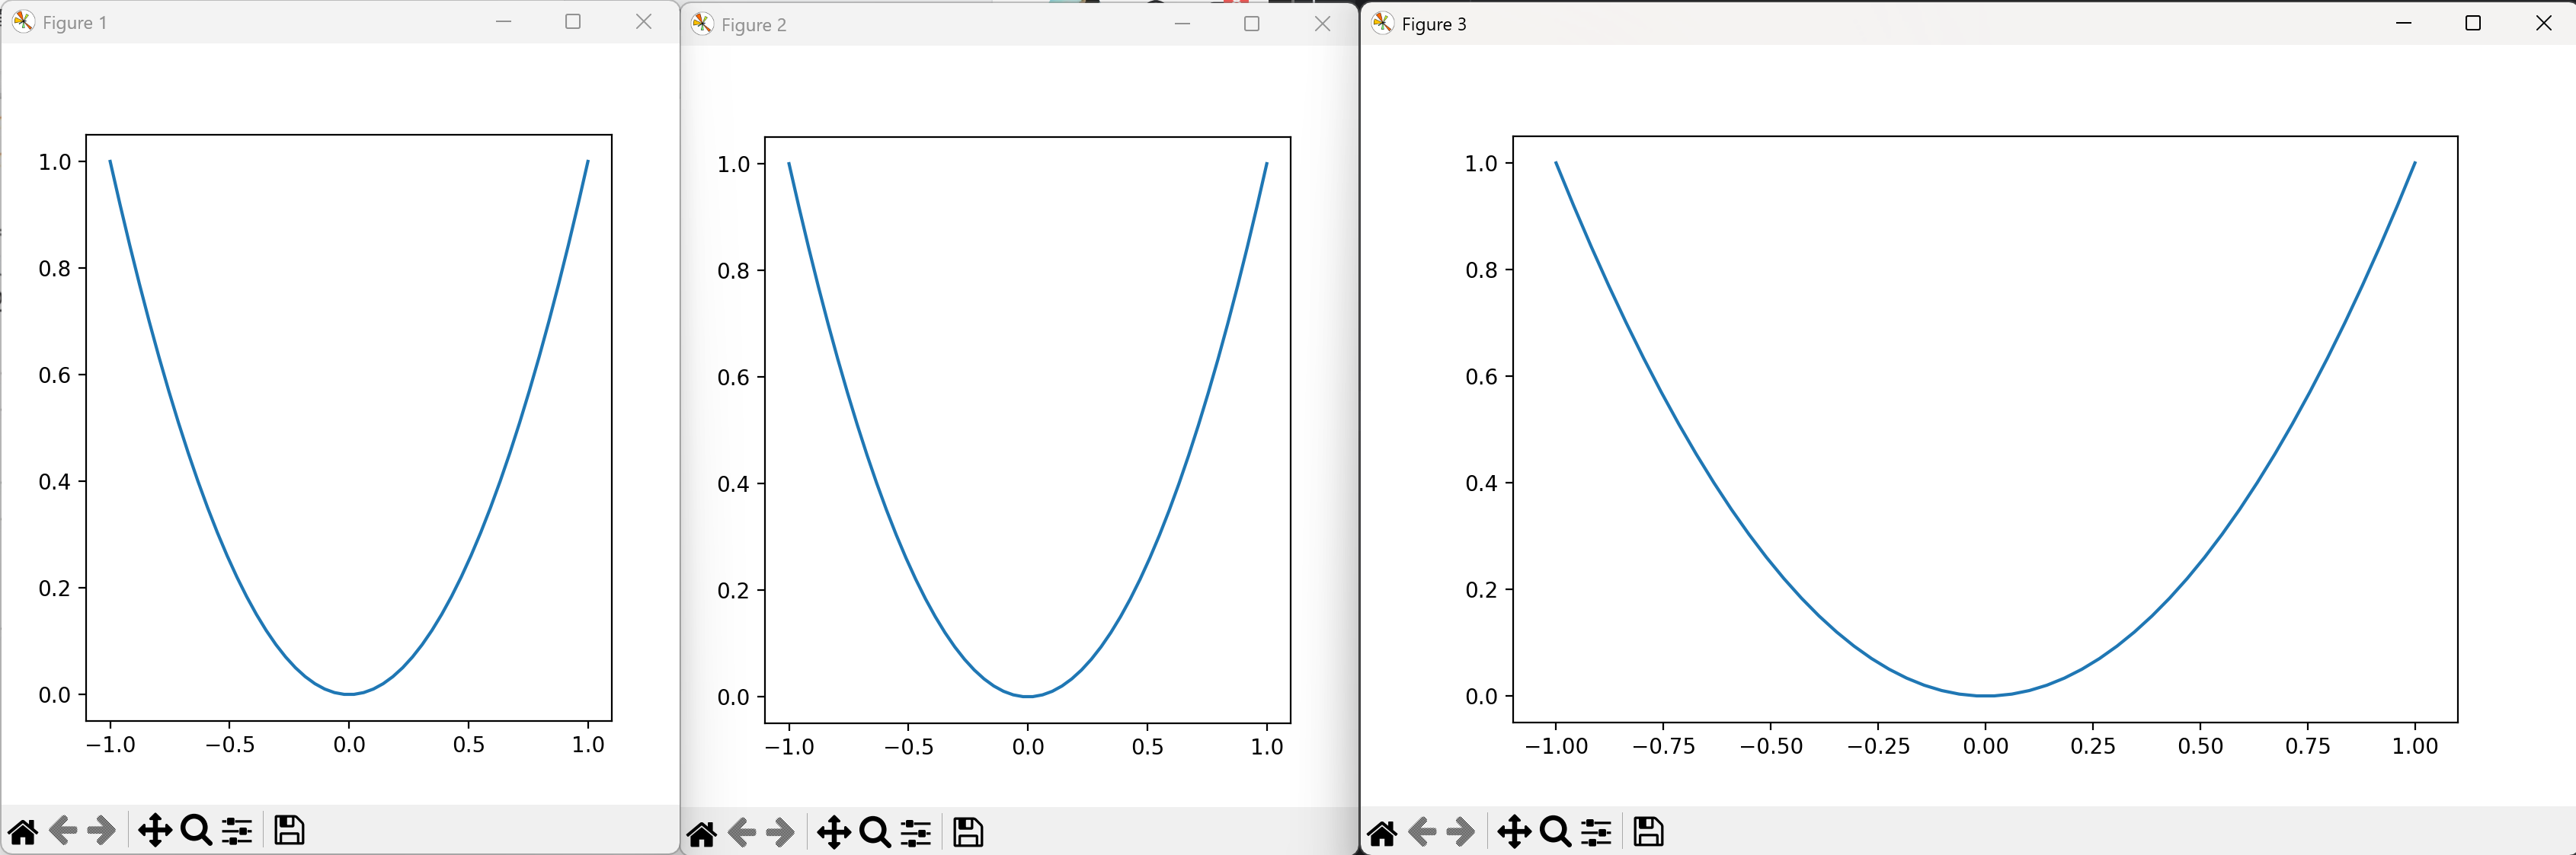Open Configure subplots in Figure 1
The height and width of the screenshot is (855, 2576).
(x=237, y=830)
